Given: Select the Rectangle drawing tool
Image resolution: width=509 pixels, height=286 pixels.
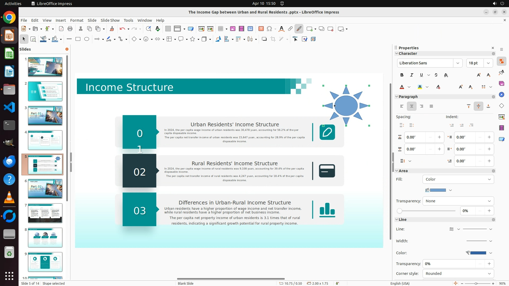Looking at the screenshot, I should click(78, 39).
